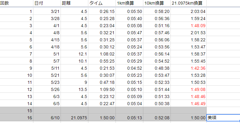Select date cell 4/18
Image resolution: width=240 pixels, height=123 pixels.
47,47
